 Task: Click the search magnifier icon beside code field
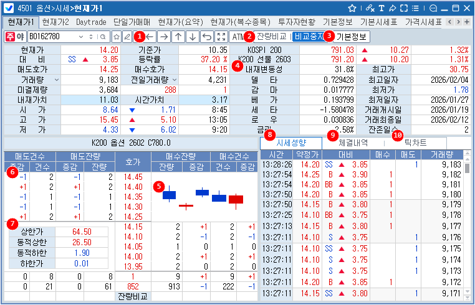click(103, 37)
